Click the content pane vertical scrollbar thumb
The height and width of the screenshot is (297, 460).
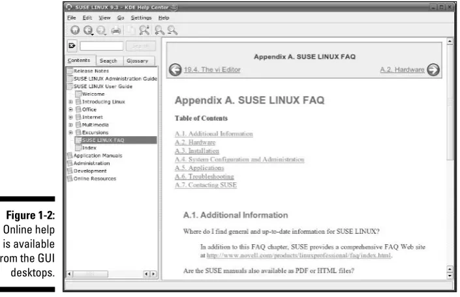[x=450, y=102]
